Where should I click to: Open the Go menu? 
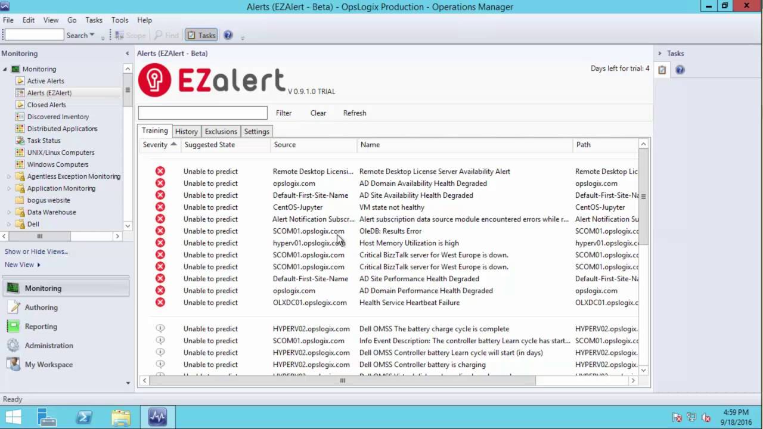click(x=72, y=20)
